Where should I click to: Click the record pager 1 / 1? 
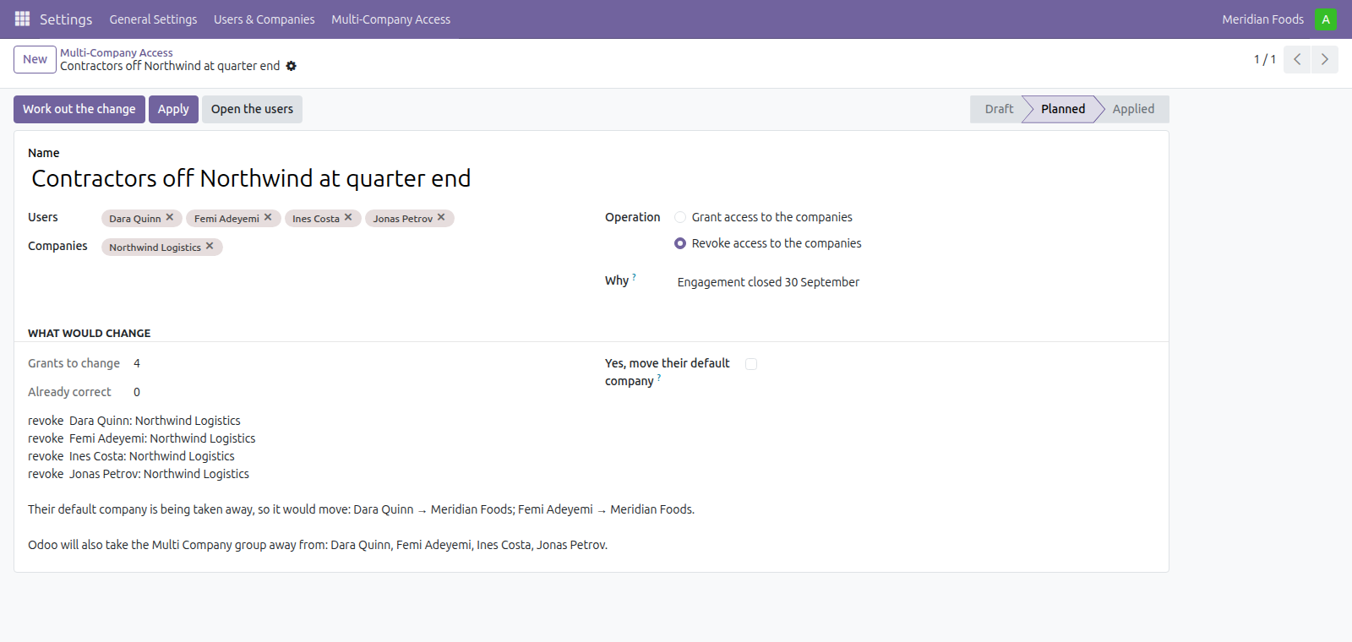pyautogui.click(x=1264, y=59)
